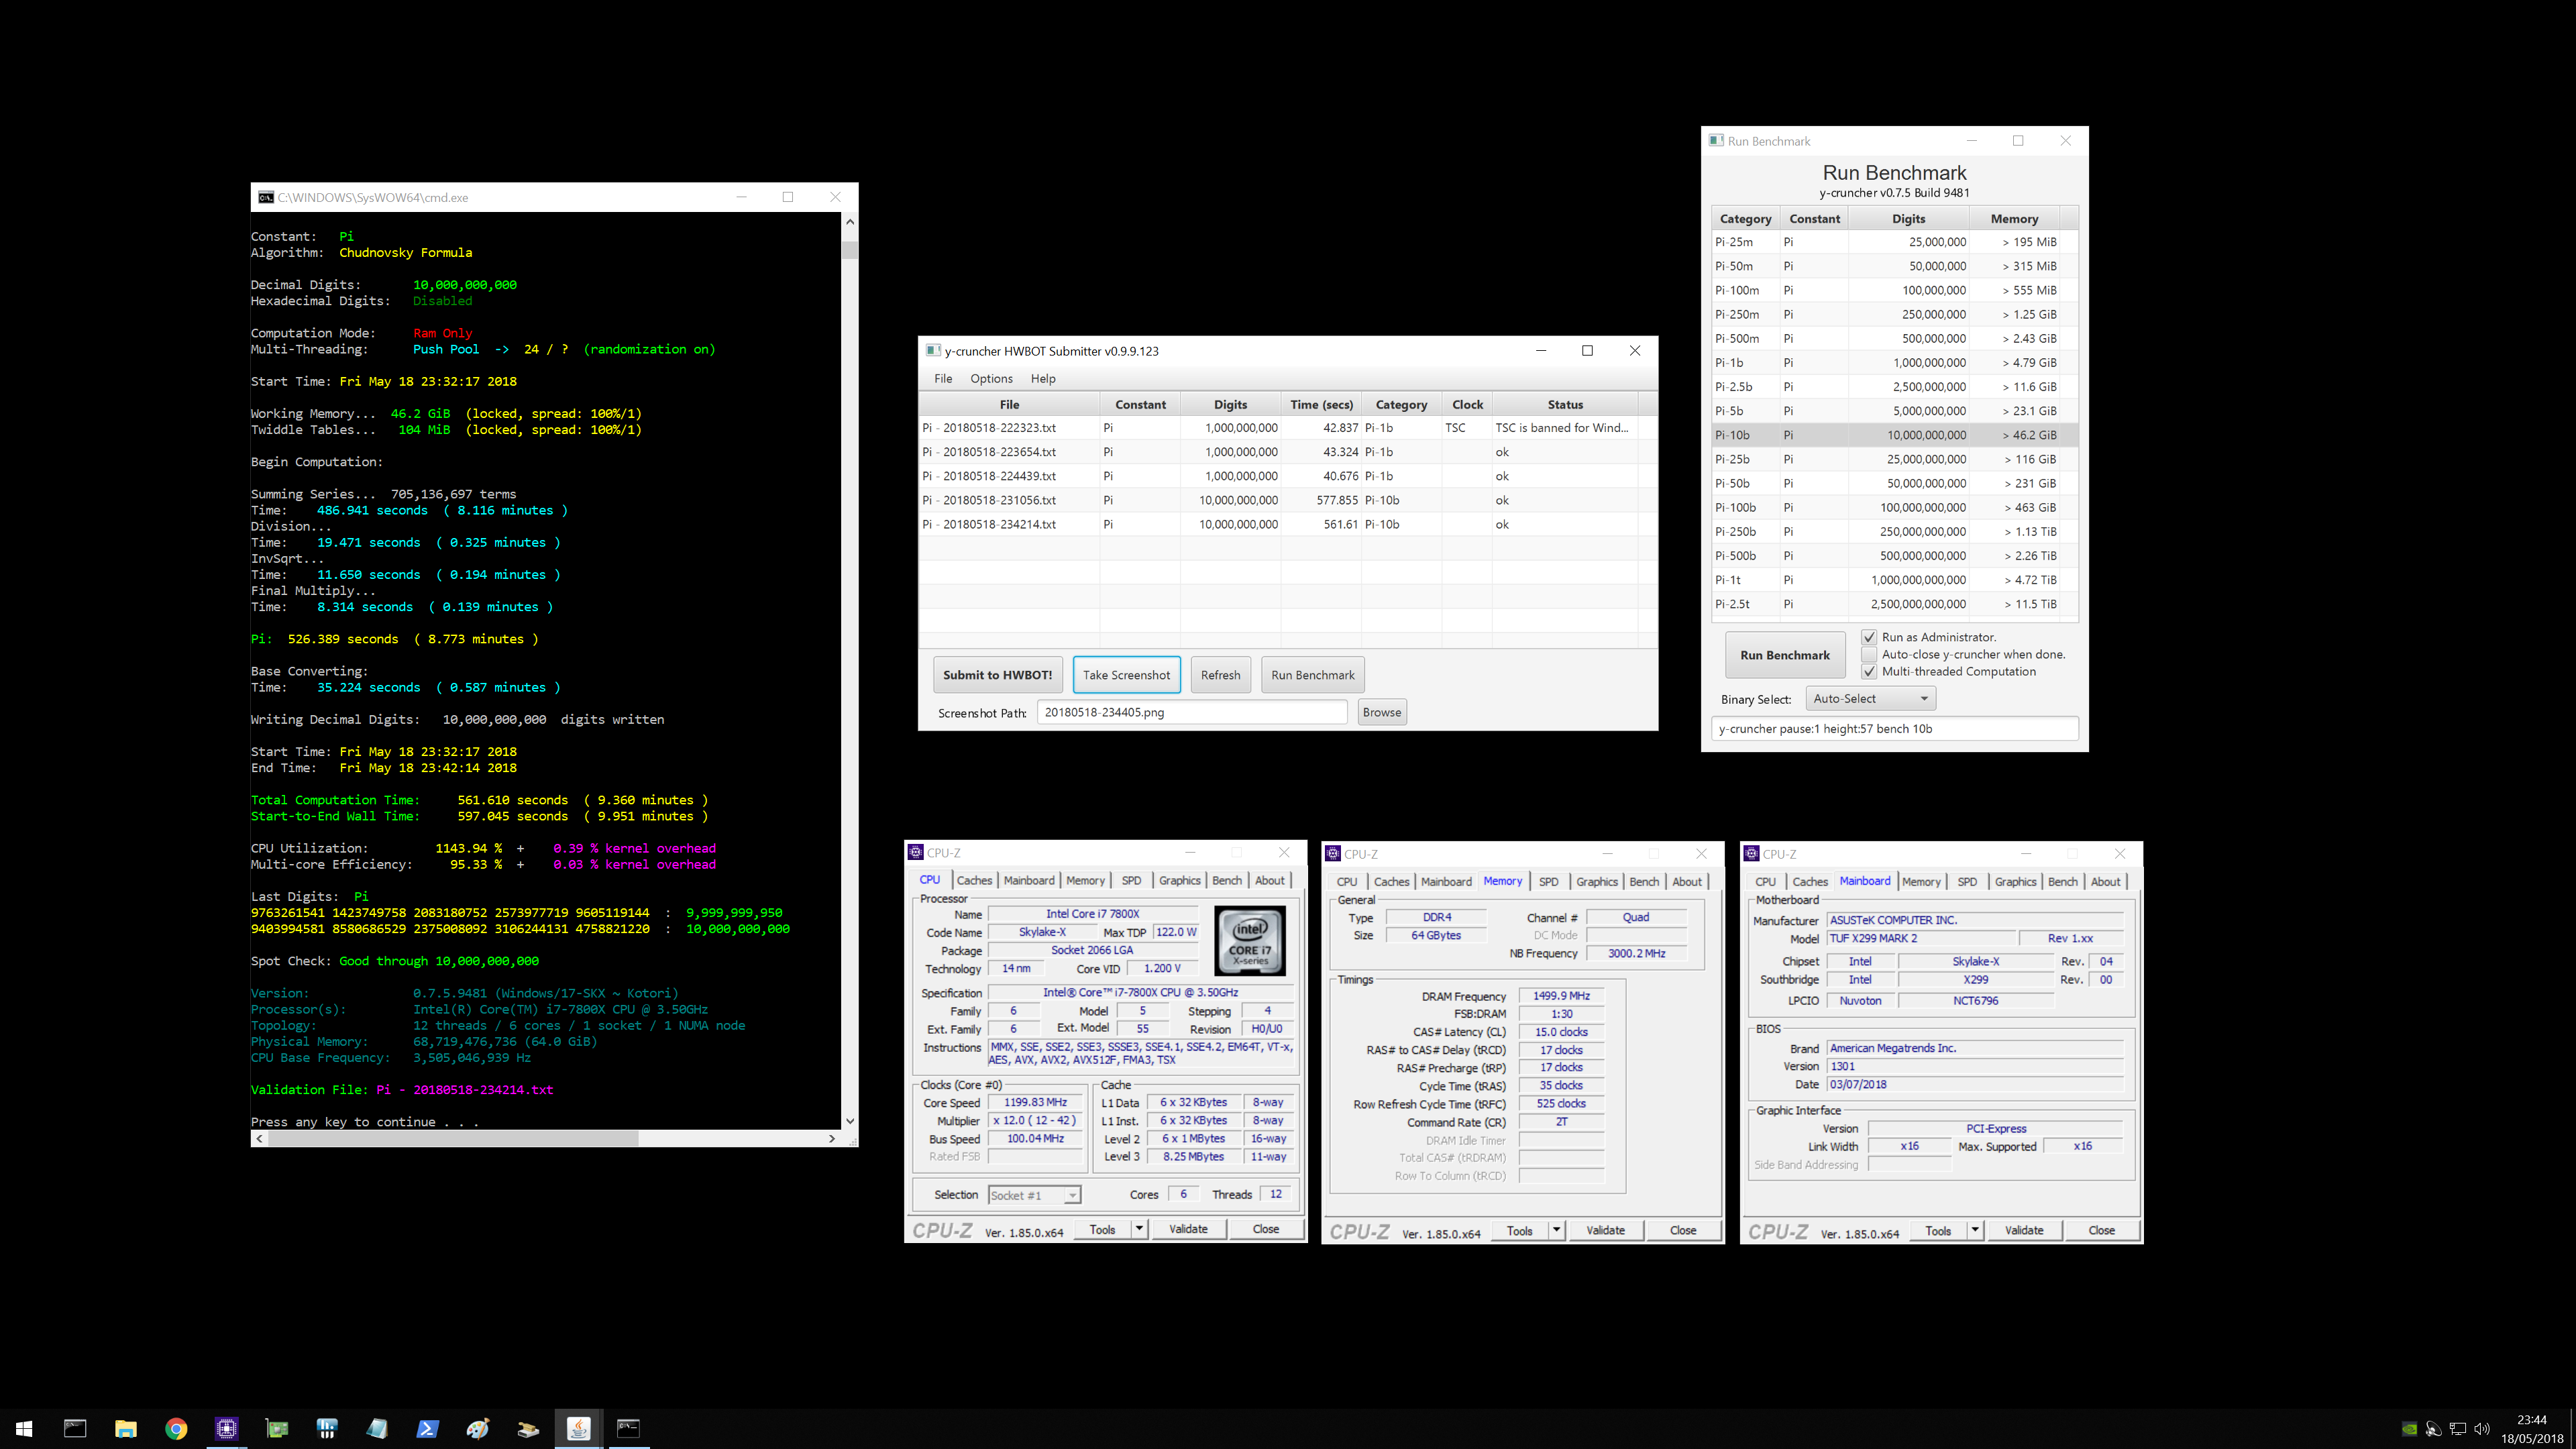Click the Run Benchmark window title icon

click(x=1716, y=141)
